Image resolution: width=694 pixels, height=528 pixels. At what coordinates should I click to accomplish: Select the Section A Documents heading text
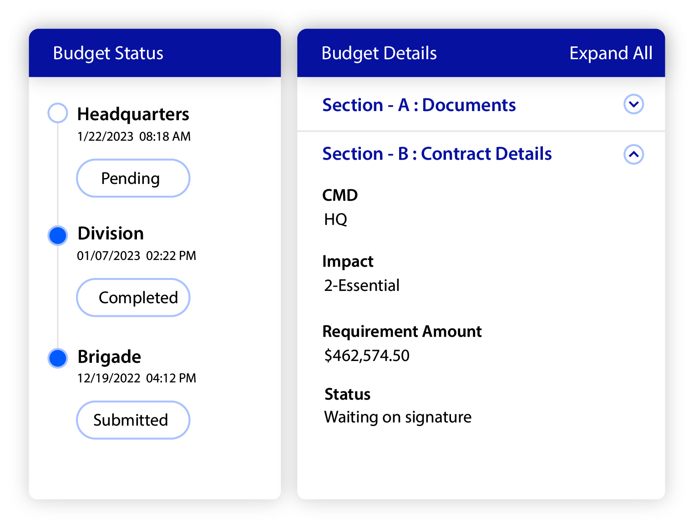click(x=419, y=105)
